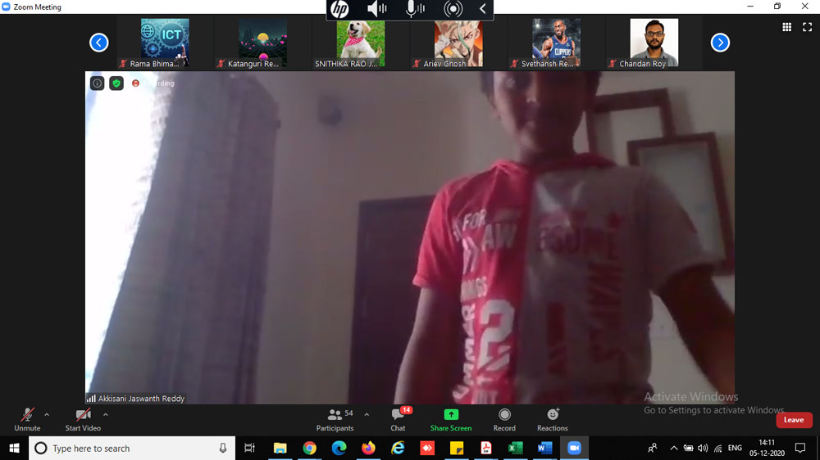Open Firefox from the taskbar
Viewport: 820px width, 460px height.
(368, 448)
